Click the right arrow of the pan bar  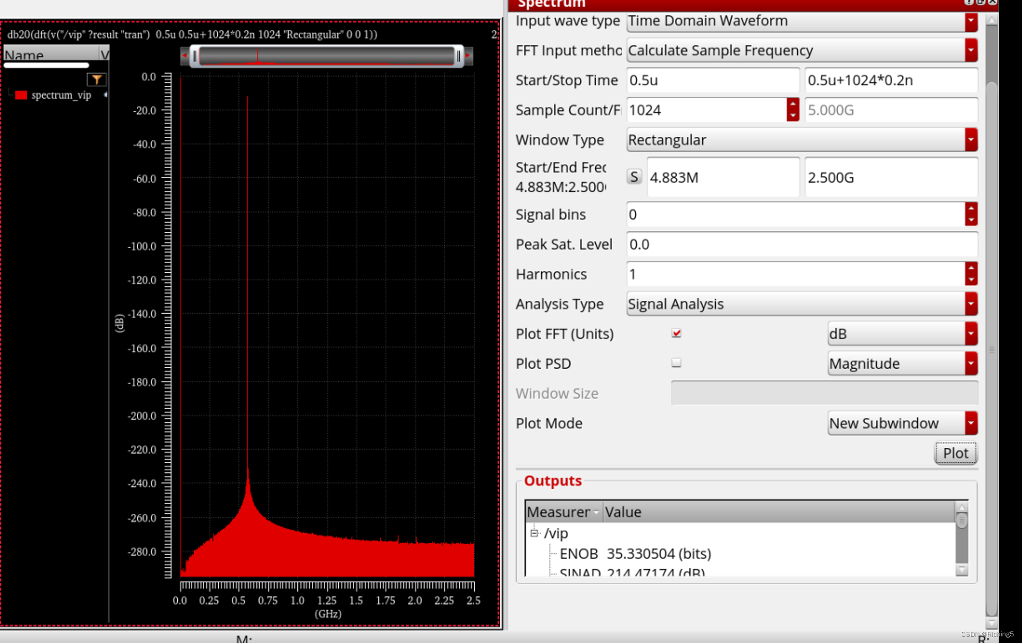click(468, 56)
